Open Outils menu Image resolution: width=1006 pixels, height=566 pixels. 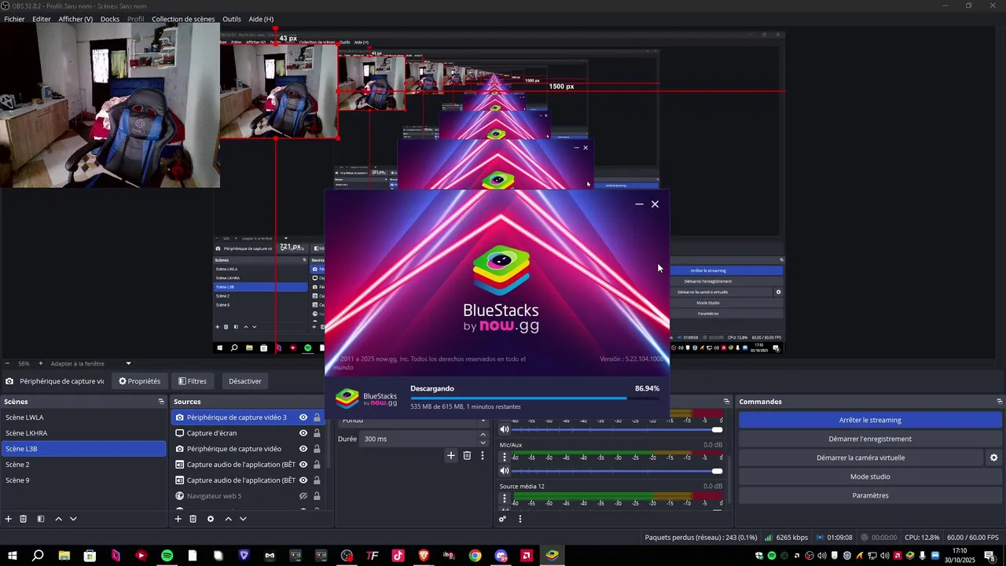pos(232,19)
